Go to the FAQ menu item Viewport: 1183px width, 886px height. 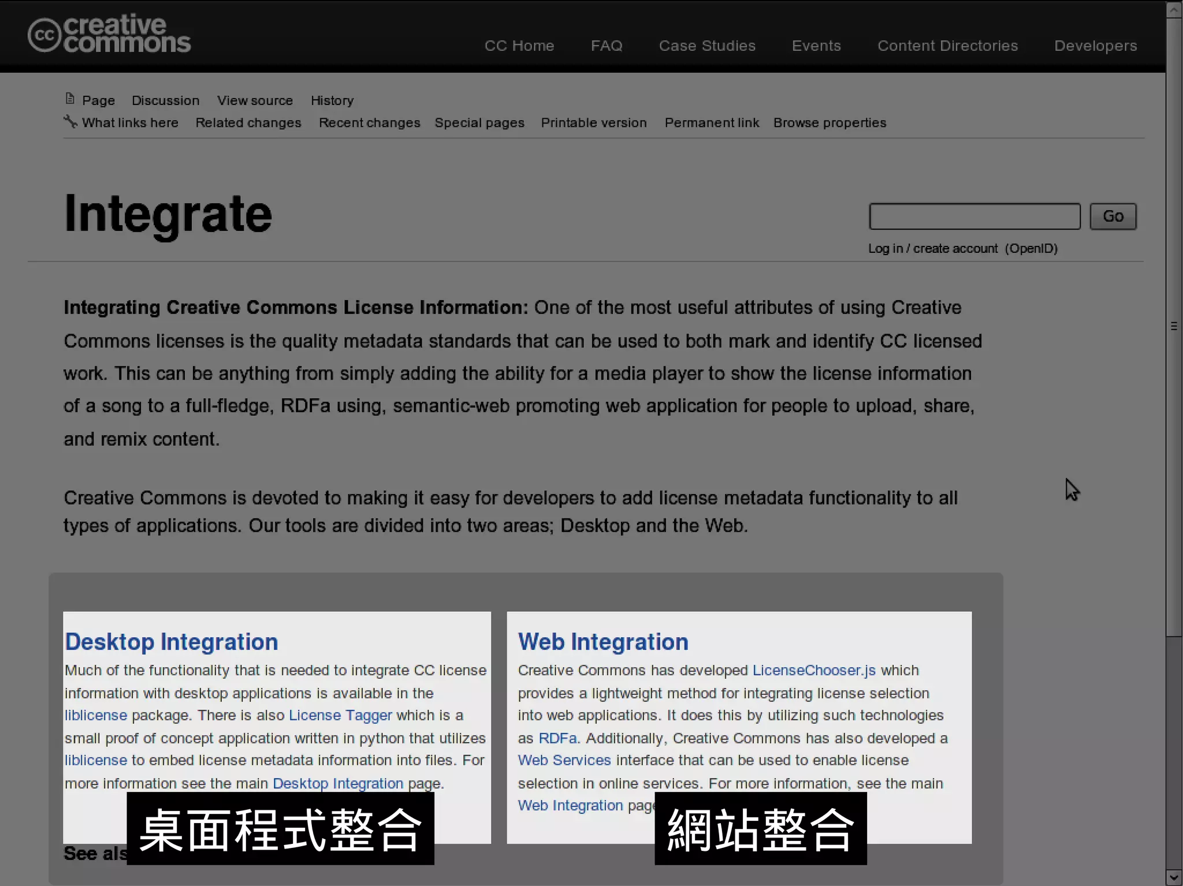point(607,46)
